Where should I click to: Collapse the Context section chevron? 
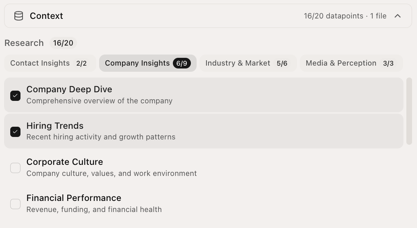pos(398,16)
